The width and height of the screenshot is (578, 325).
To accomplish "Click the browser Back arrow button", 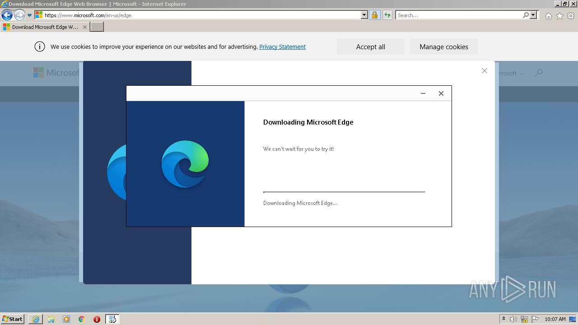I will [x=7, y=15].
